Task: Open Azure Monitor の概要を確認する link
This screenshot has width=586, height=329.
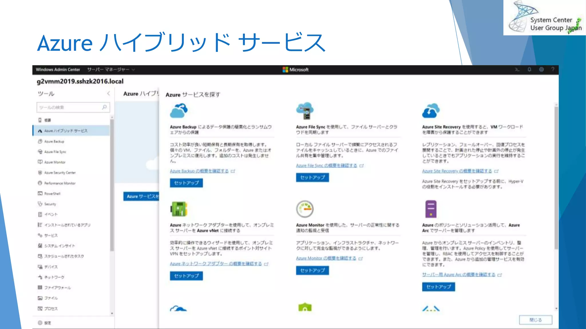Action: pyautogui.click(x=326, y=258)
